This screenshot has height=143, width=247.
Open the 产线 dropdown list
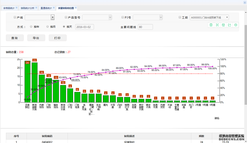[52, 18]
